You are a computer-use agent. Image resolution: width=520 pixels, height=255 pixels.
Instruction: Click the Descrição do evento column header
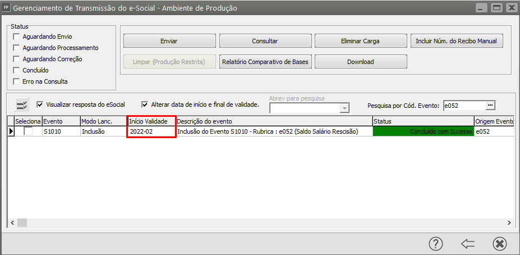[x=274, y=121]
